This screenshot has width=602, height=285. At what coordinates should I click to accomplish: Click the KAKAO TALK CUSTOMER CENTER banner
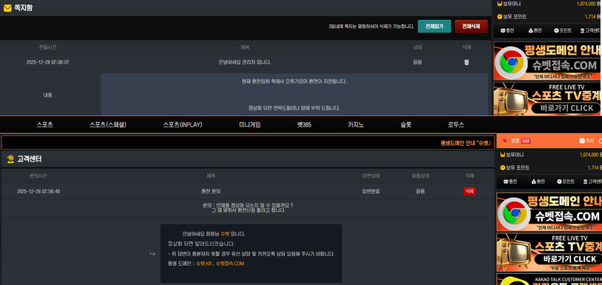(549, 279)
